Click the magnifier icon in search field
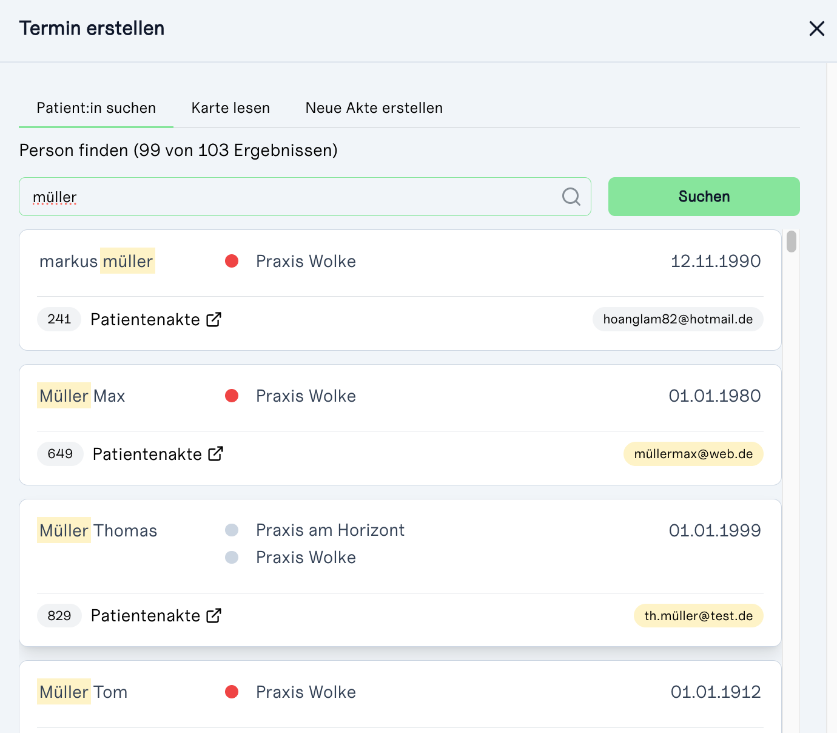 (x=571, y=197)
